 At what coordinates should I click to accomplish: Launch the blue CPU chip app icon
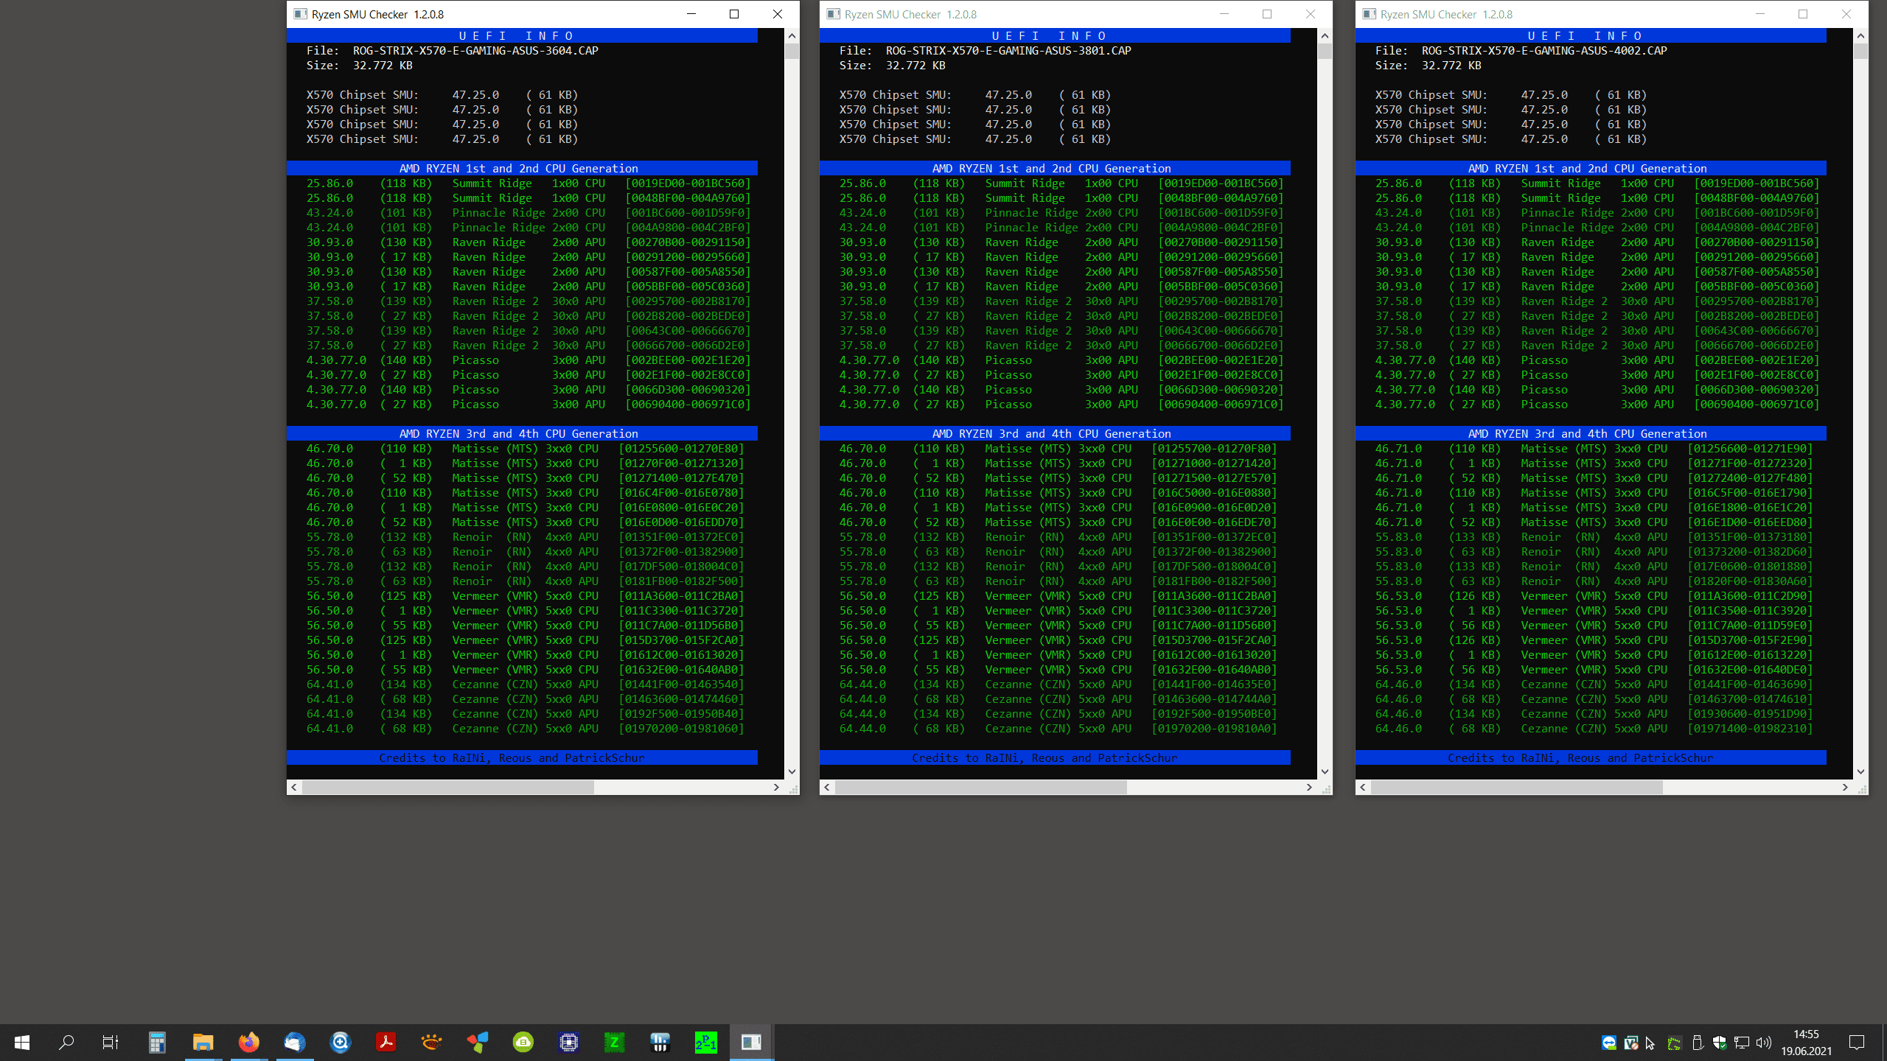click(x=568, y=1042)
